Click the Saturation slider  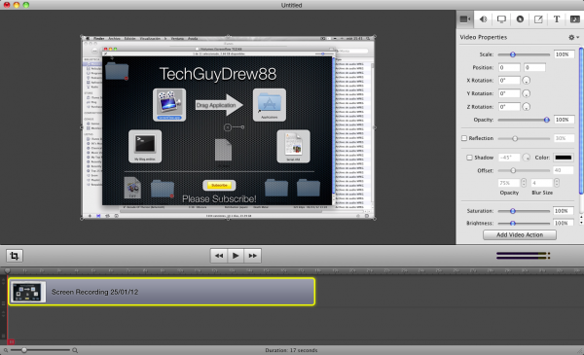524,211
